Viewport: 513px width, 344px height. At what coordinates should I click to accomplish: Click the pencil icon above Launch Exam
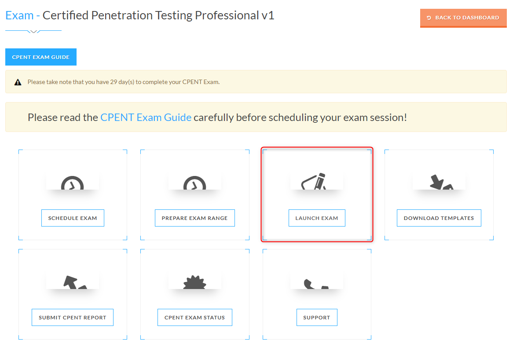tap(315, 182)
